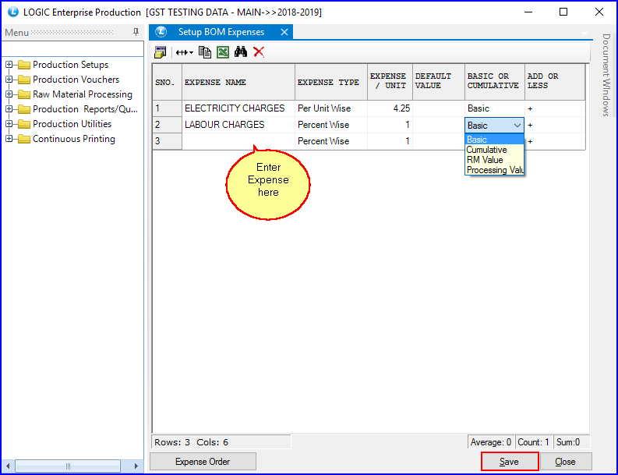Select the LABOUR CHARGES cell
The width and height of the screenshot is (618, 475).
(x=238, y=125)
